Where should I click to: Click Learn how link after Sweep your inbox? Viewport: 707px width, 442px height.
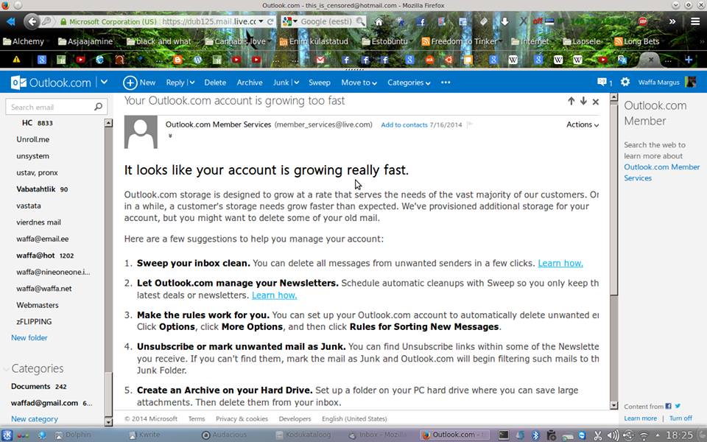click(560, 264)
